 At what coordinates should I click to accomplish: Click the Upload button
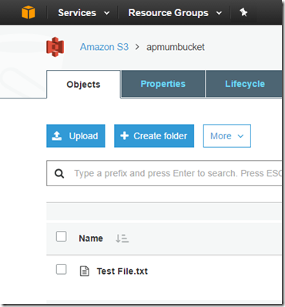pyautogui.click(x=75, y=136)
